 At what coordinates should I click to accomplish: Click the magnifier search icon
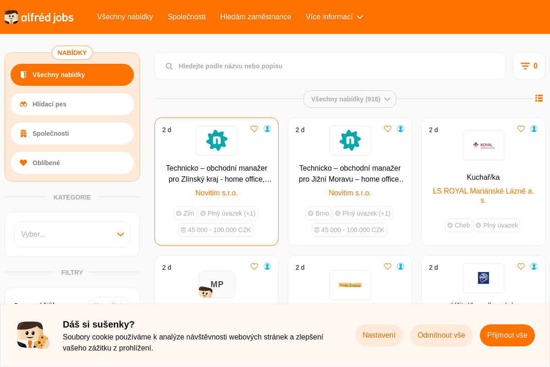[x=169, y=66]
